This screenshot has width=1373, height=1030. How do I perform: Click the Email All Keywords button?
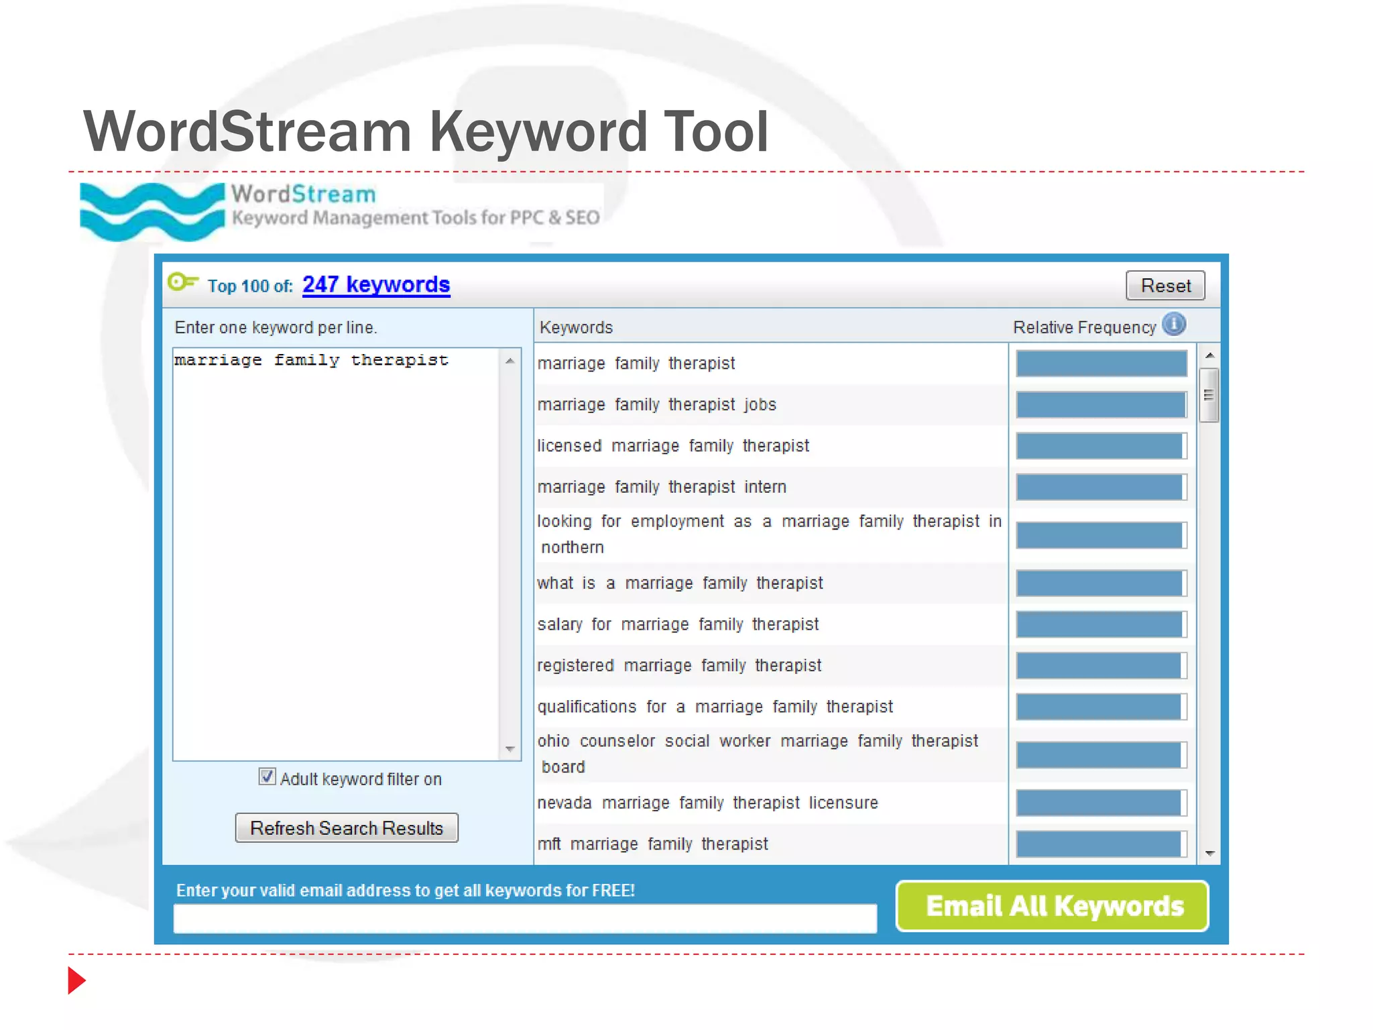(1053, 906)
